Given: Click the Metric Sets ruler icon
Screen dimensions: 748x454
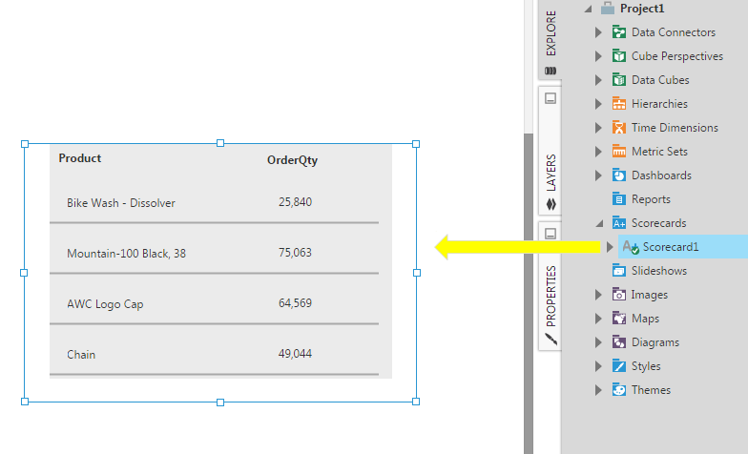Looking at the screenshot, I should point(618,151).
